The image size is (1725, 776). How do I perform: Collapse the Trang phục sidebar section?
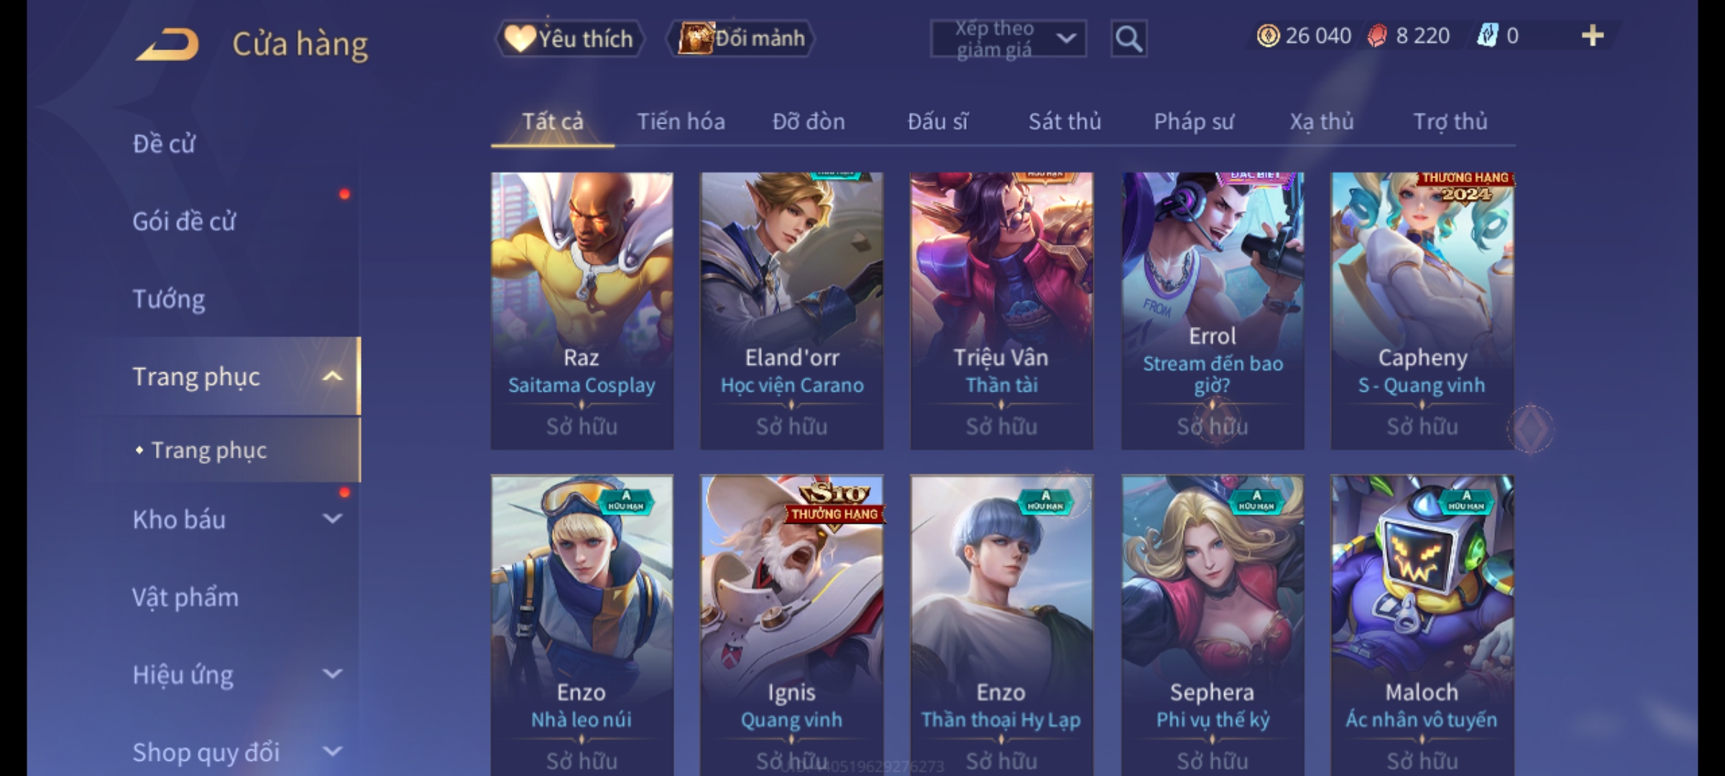click(332, 377)
